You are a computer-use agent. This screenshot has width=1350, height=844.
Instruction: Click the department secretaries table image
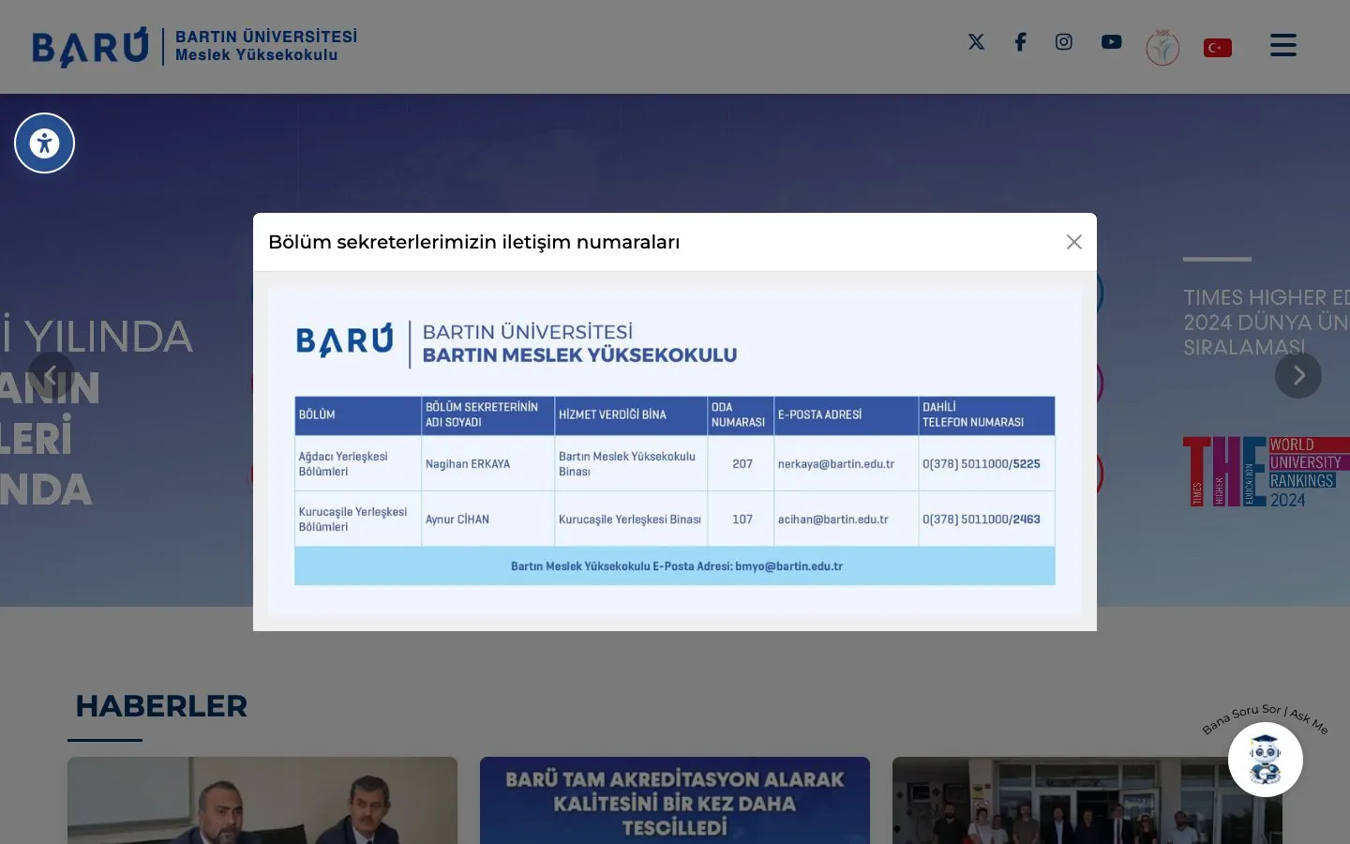(x=675, y=451)
